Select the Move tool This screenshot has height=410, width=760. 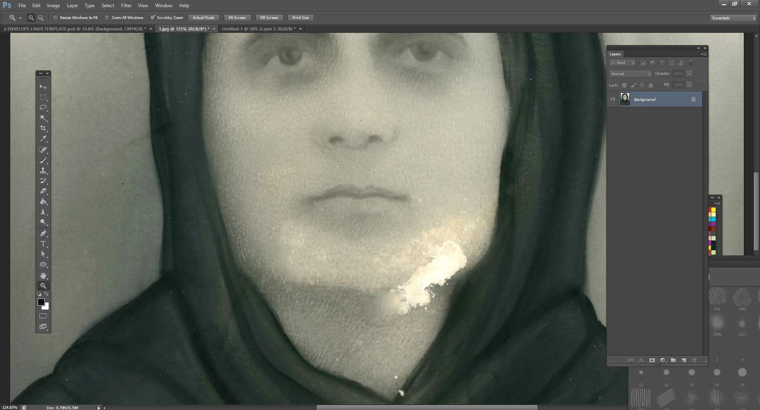pyautogui.click(x=43, y=87)
